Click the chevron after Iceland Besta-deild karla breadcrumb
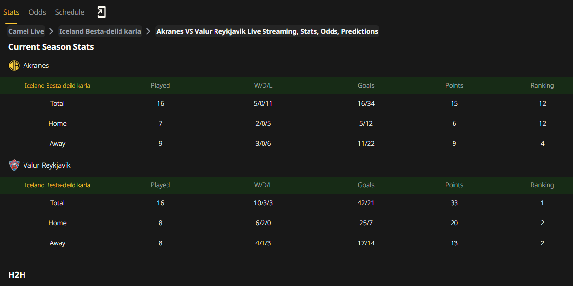The height and width of the screenshot is (286, 573). click(148, 31)
